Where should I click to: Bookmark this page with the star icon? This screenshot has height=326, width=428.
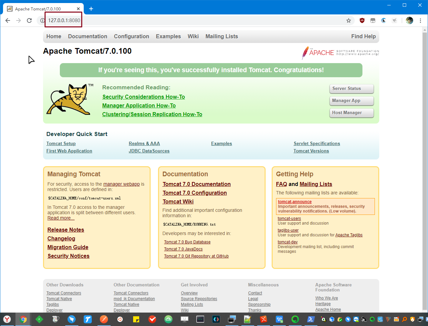point(349,20)
